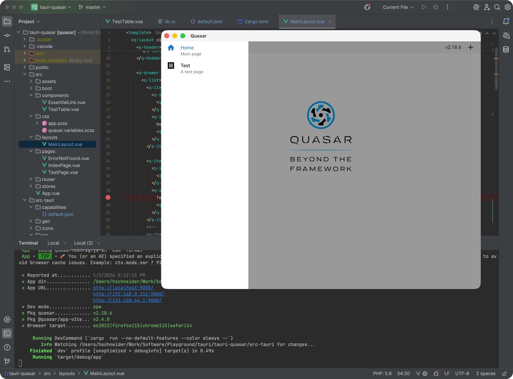Open IndexPage.vue in the project tree
This screenshot has width=513, height=379.
pos(64,165)
